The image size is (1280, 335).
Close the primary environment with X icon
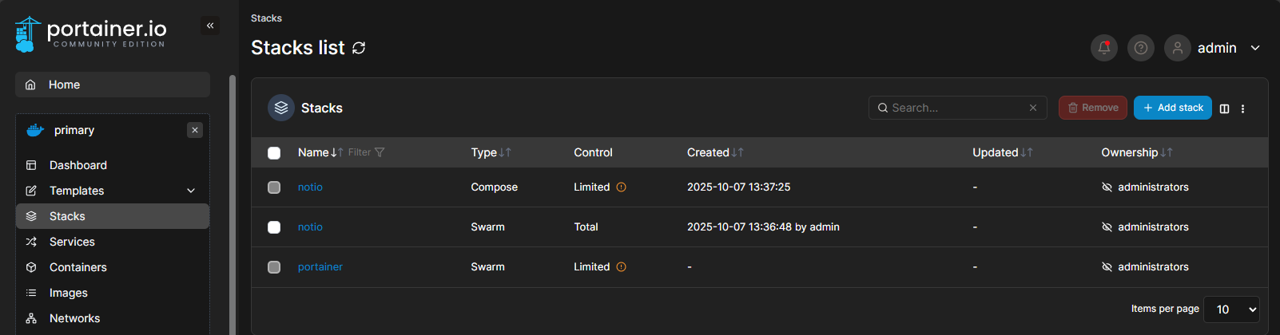195,130
